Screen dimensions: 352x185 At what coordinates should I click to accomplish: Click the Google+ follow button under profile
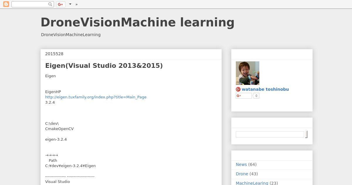(x=244, y=96)
